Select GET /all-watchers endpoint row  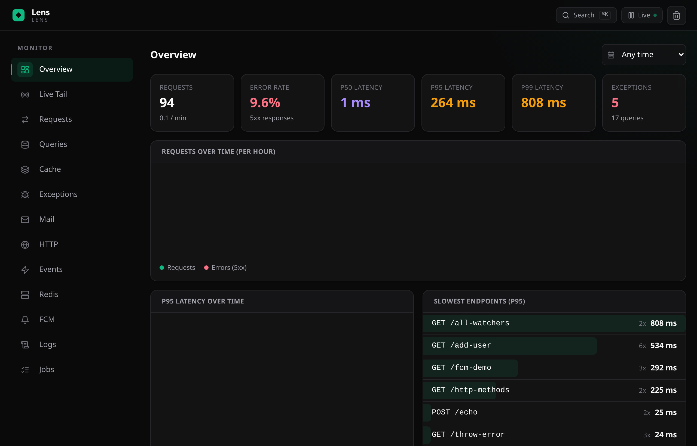coord(554,324)
